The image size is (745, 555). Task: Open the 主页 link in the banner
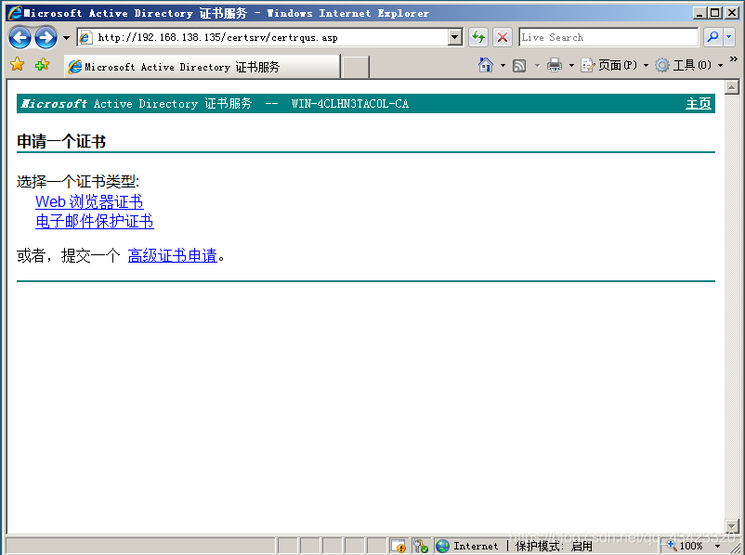(x=698, y=104)
